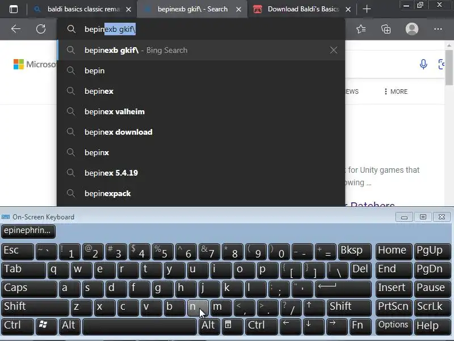Screen dimensions: 454x341
Task: Open the tab actions menu icon
Action: (x=14, y=9)
